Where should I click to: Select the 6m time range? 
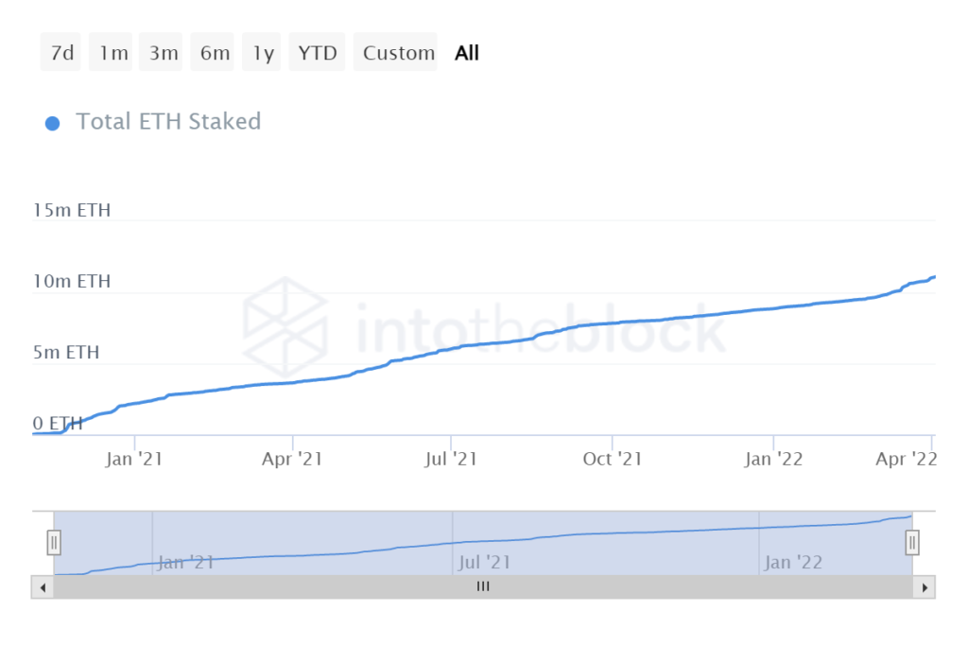(213, 53)
